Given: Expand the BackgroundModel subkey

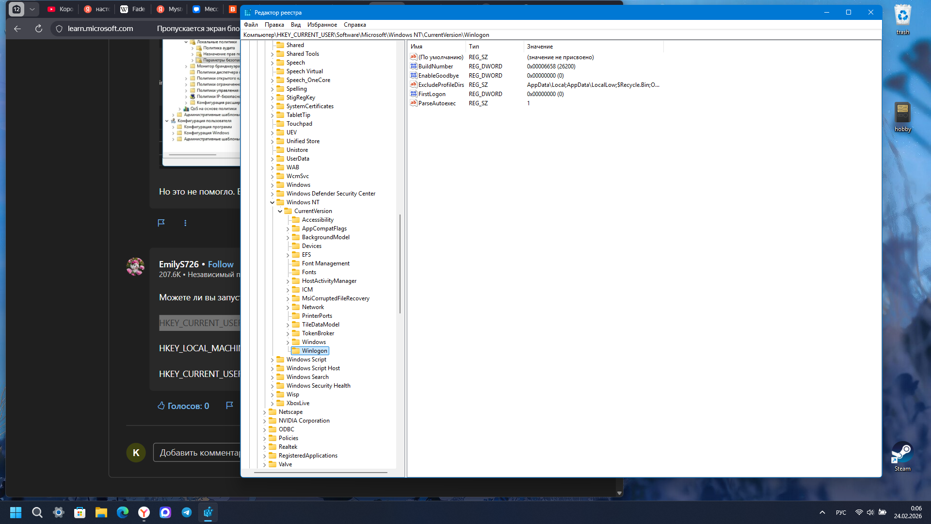Looking at the screenshot, I should 288,237.
